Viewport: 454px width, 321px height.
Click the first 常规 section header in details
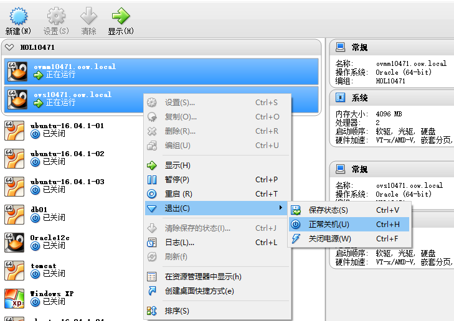click(359, 47)
